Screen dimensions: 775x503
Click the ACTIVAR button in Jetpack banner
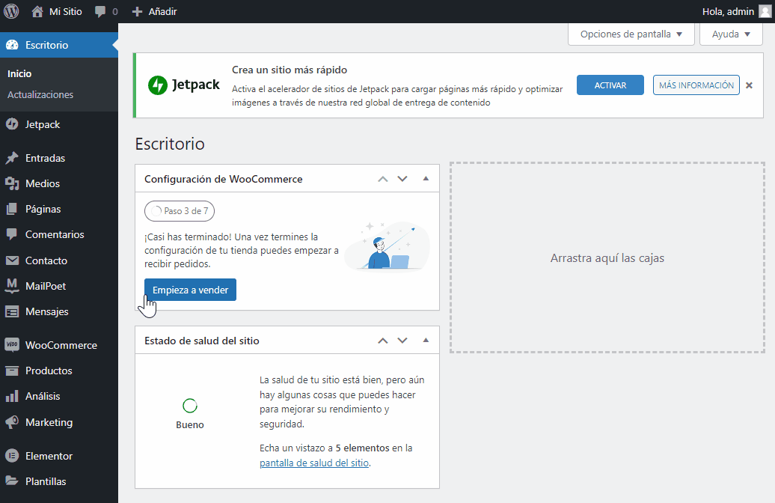[x=610, y=85]
